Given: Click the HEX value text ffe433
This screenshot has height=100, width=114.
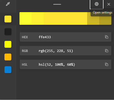Looking at the screenshot, I should tap(45, 37).
